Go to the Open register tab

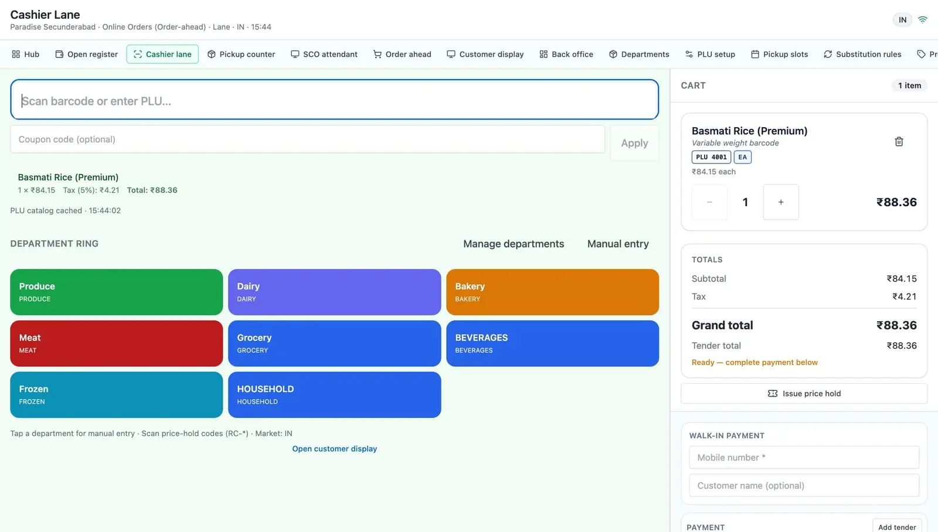(86, 54)
